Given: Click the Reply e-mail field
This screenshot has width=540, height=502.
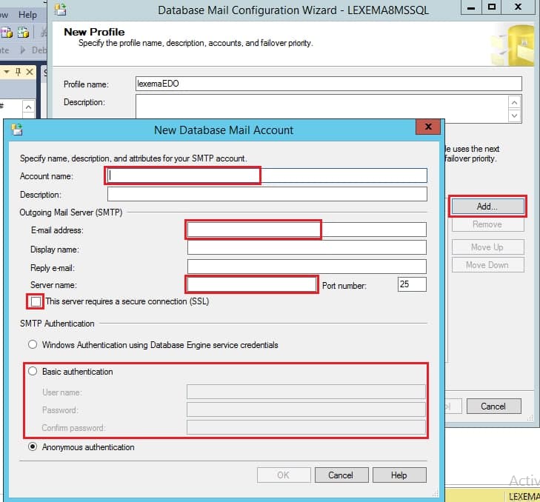Looking at the screenshot, I should [x=307, y=267].
